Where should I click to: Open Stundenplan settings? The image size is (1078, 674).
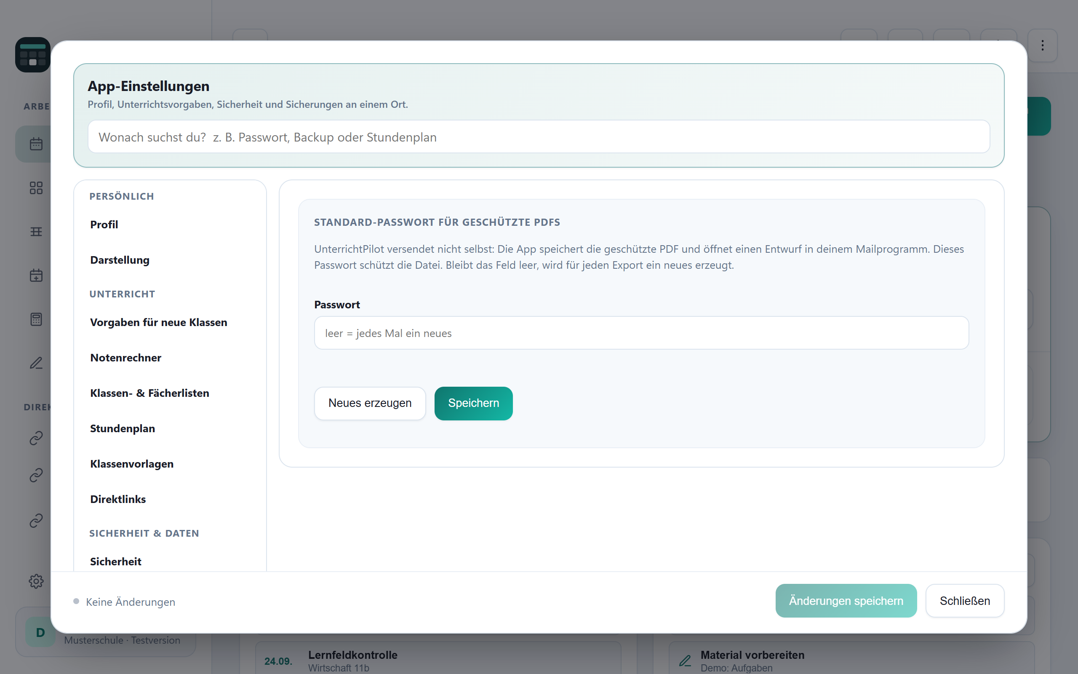point(122,428)
